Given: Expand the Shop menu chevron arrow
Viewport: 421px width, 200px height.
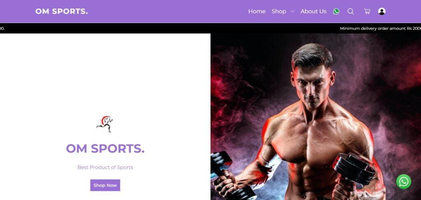Looking at the screenshot, I should click(292, 11).
